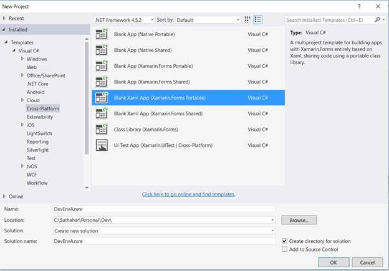Open the Sort by Default dropdown

(208, 20)
